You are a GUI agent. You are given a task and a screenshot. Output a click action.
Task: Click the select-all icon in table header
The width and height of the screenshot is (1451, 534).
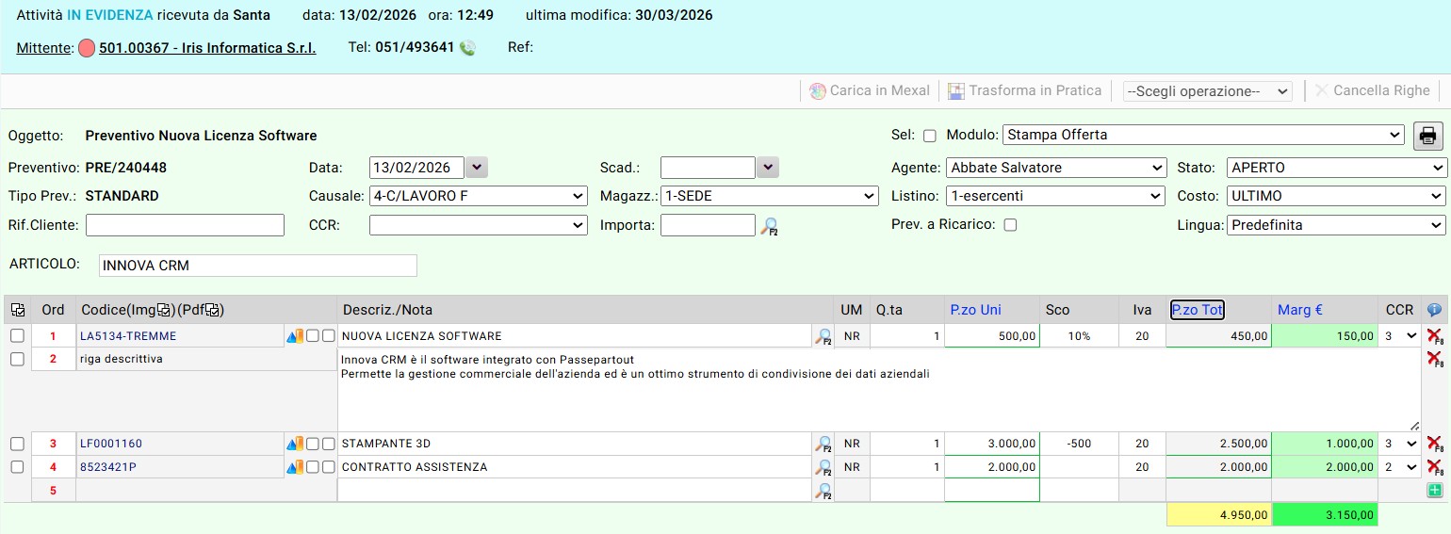pos(17,310)
